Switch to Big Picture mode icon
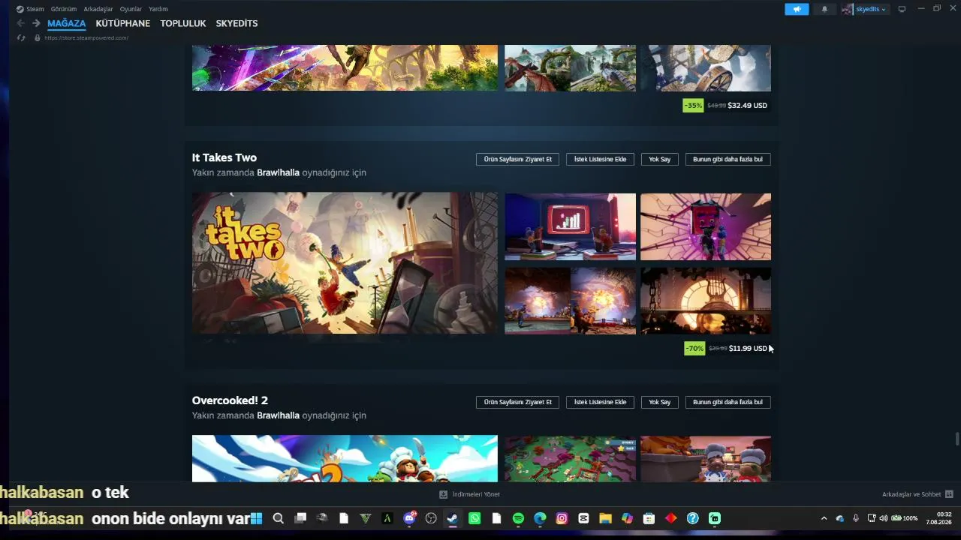This screenshot has height=540, width=961. click(902, 9)
